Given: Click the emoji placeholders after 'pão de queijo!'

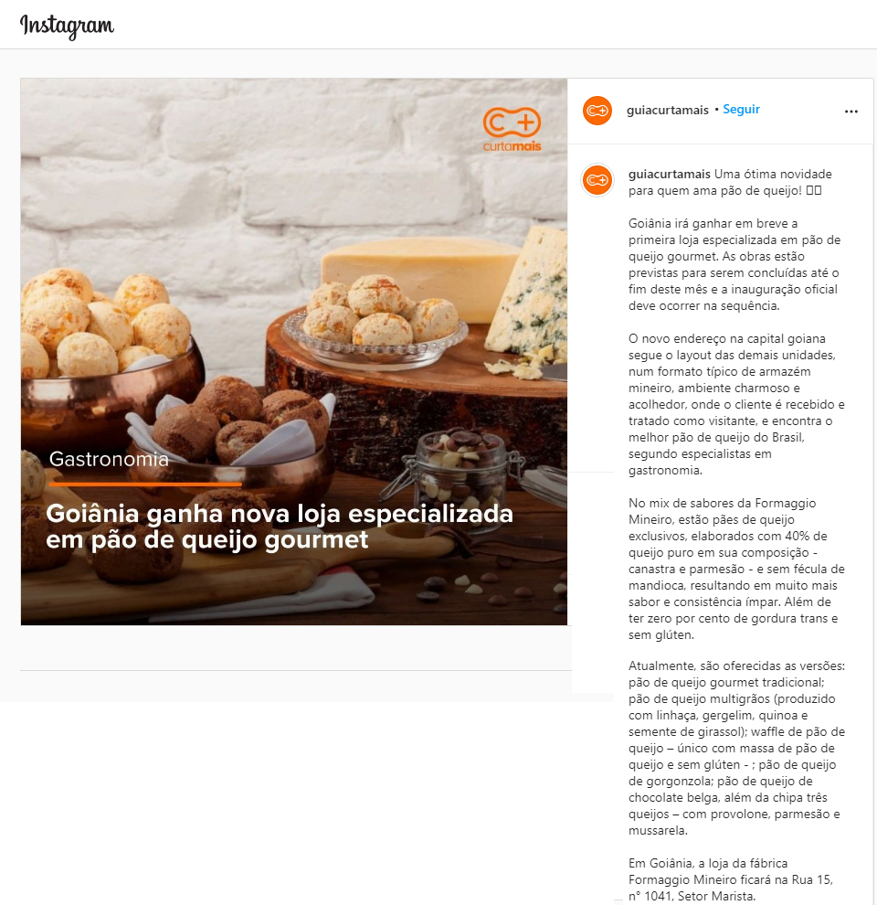Looking at the screenshot, I should [814, 190].
